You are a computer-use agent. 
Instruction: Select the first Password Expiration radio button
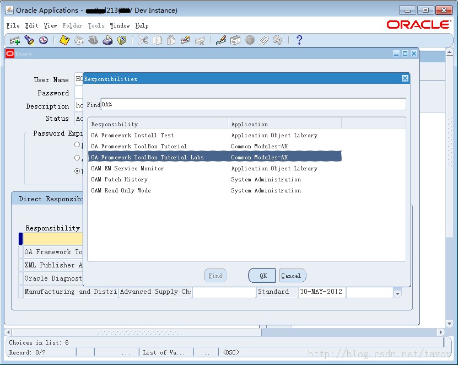[x=77, y=144]
